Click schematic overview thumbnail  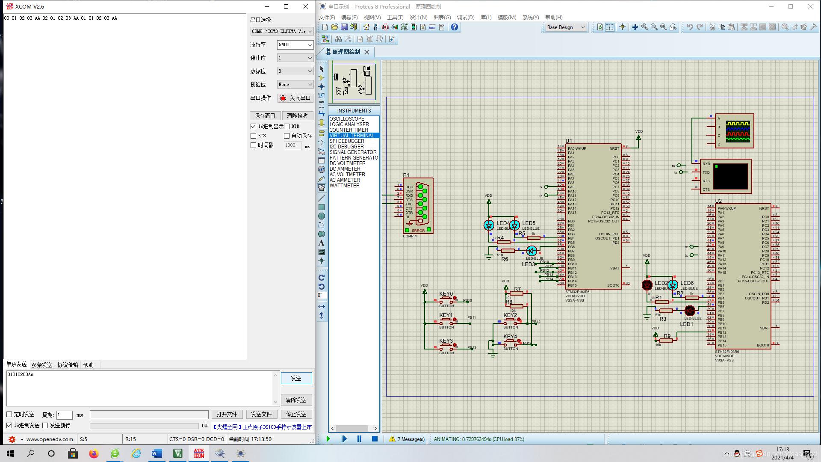pyautogui.click(x=354, y=82)
